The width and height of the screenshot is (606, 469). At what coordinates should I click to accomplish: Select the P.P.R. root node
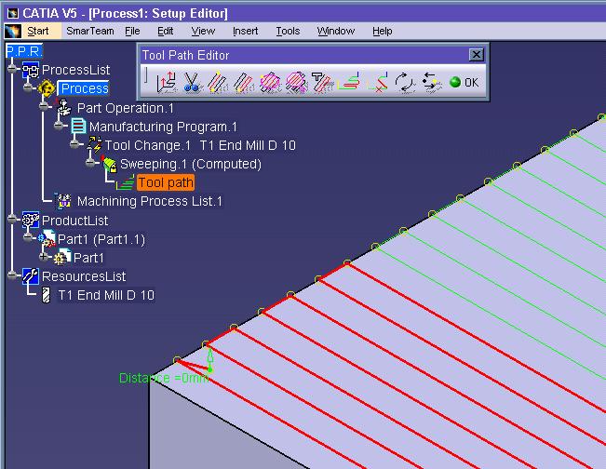click(23, 51)
